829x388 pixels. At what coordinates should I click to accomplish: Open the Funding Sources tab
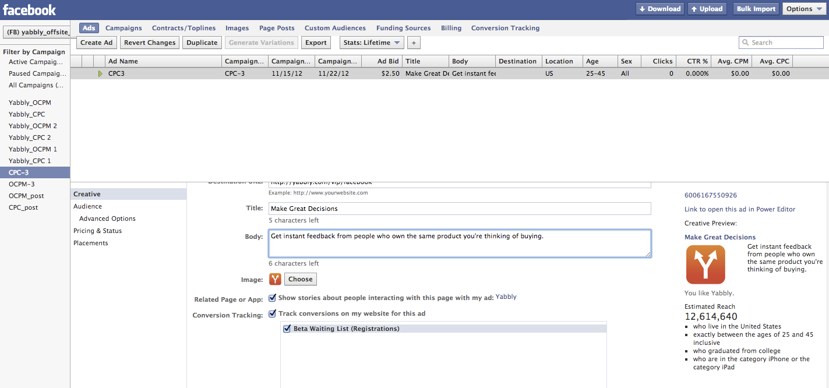point(404,28)
